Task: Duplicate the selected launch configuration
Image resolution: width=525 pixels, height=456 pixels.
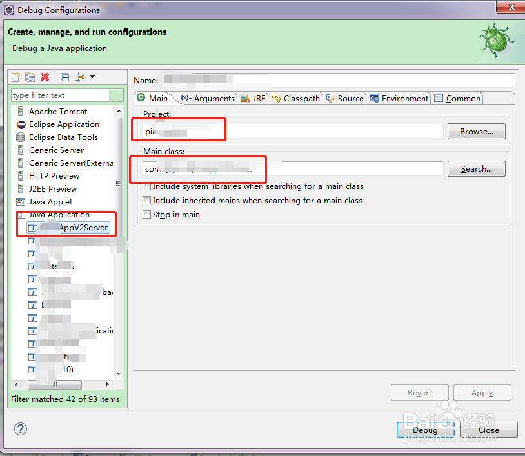Action: pos(30,77)
